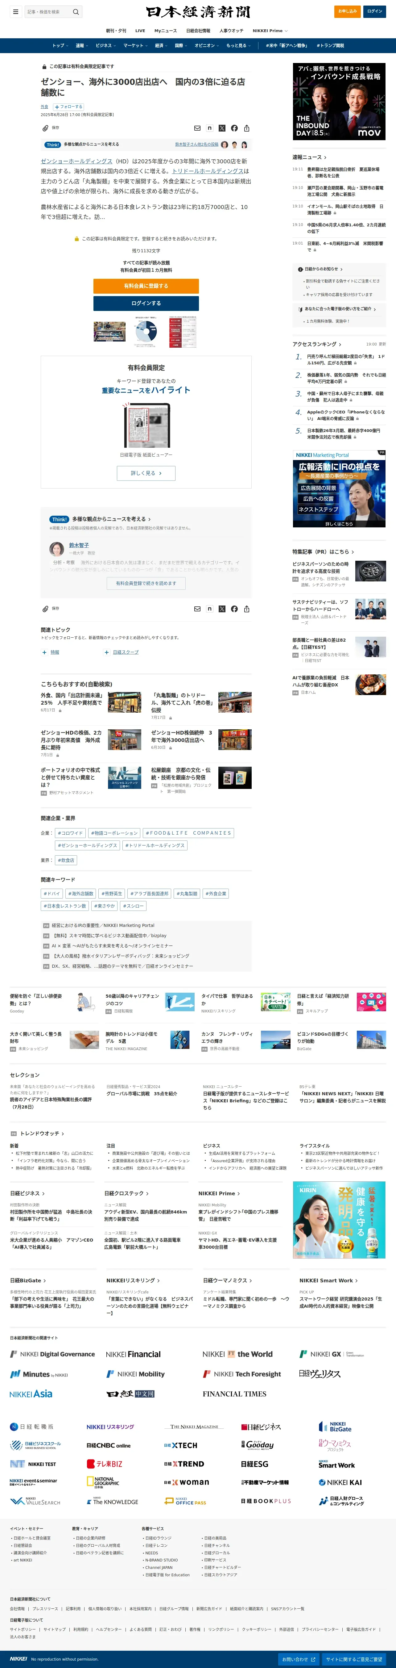The width and height of the screenshot is (396, 1668).
Task: Click the Facebook icon above 関連トピック
Action: coord(234,609)
